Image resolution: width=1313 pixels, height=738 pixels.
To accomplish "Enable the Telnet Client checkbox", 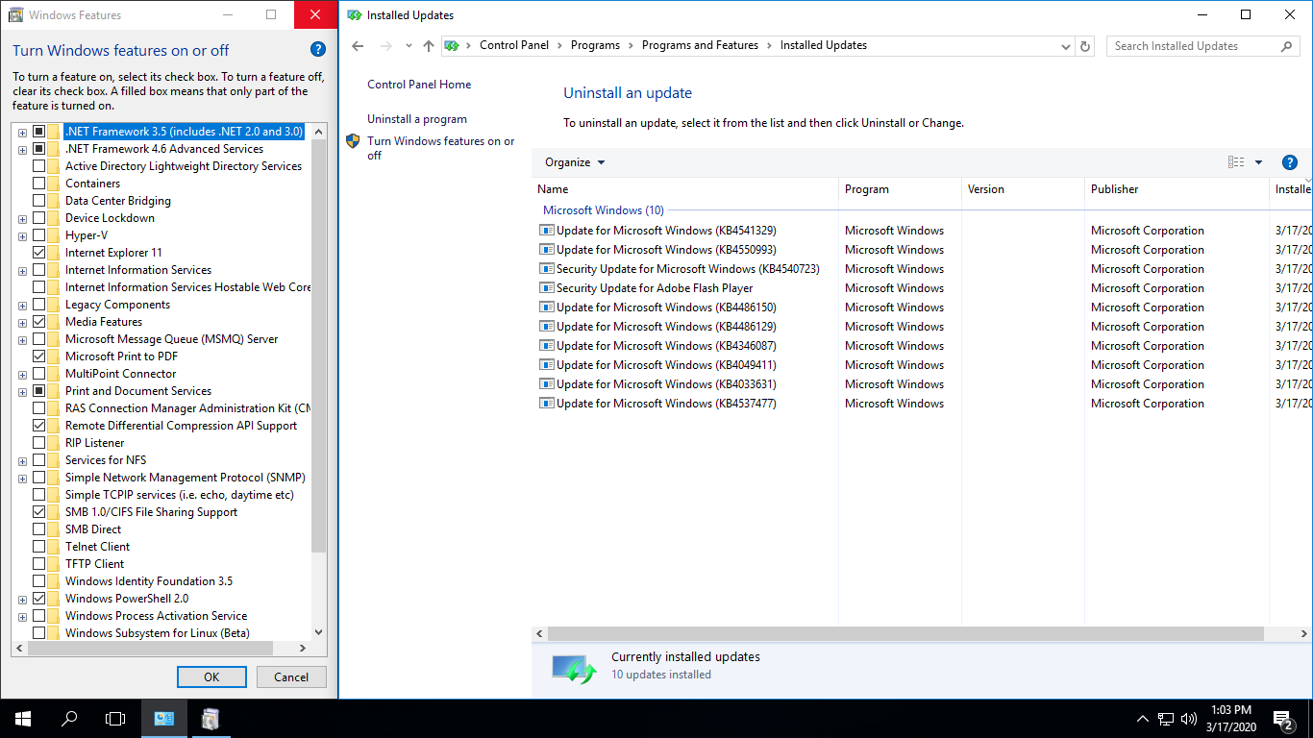I will (x=38, y=547).
